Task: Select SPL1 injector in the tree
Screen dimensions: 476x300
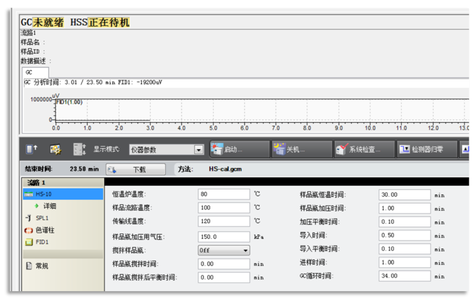Action: pos(42,218)
